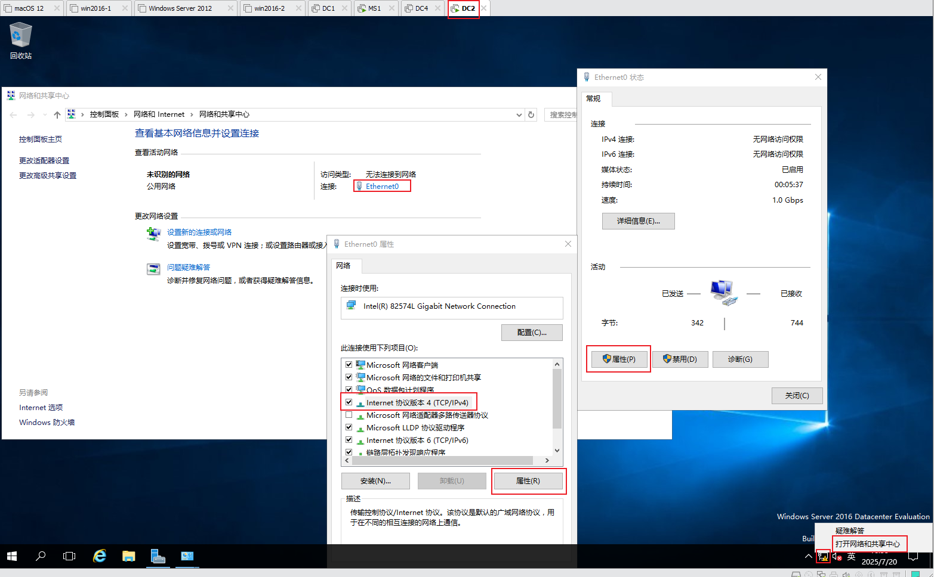Click the up arrow in the address bar
934x577 pixels.
57,114
